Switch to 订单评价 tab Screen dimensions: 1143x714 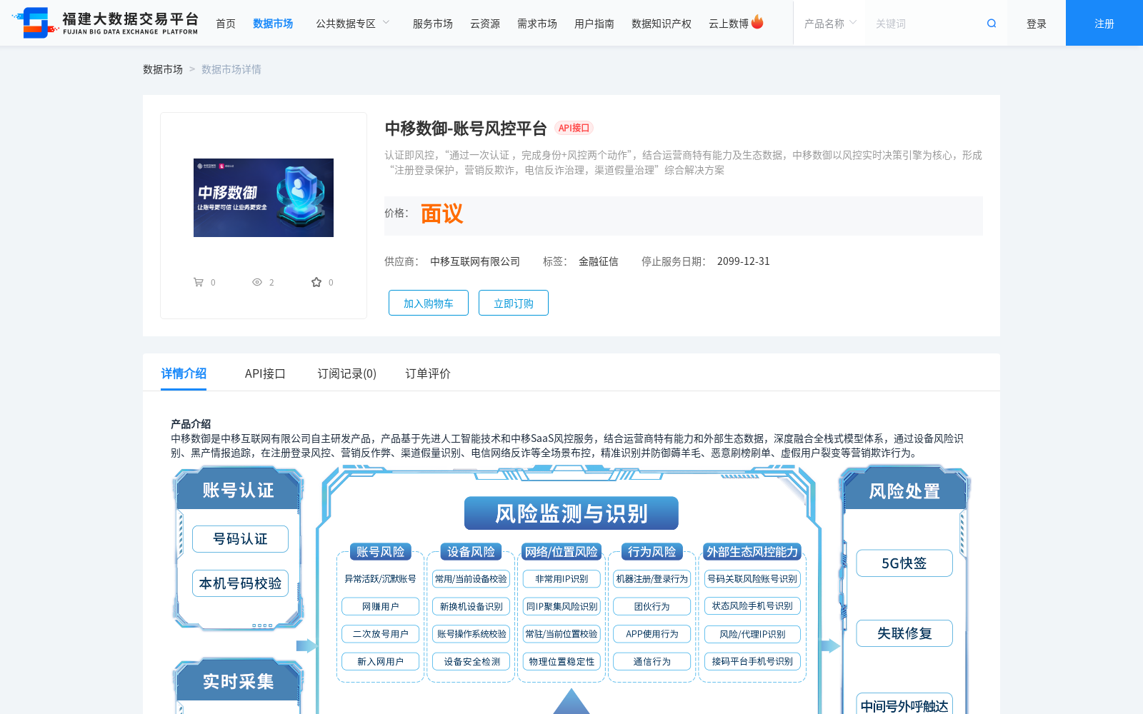tap(428, 373)
